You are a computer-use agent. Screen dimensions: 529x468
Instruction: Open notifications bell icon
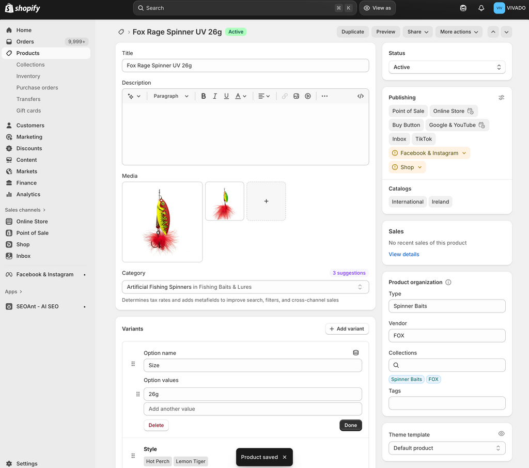pos(481,8)
